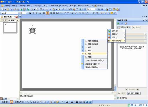Viewport: 148px width, 107px height.
Task: Select slide 1 thumbnail
Action: pos(10,28)
